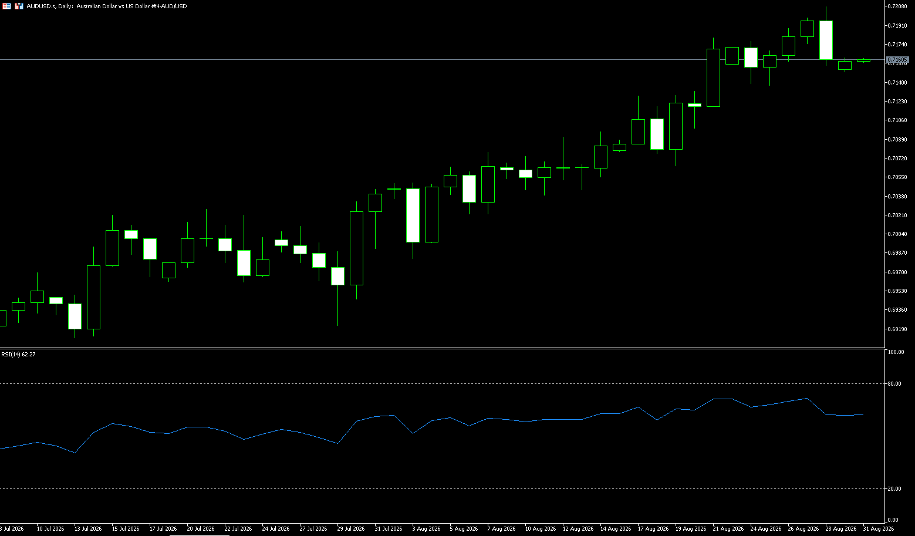Click the 0.70550 price axis label
This screenshot has width=915, height=536.
pyautogui.click(x=899, y=177)
